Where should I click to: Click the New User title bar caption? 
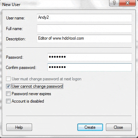11,5
